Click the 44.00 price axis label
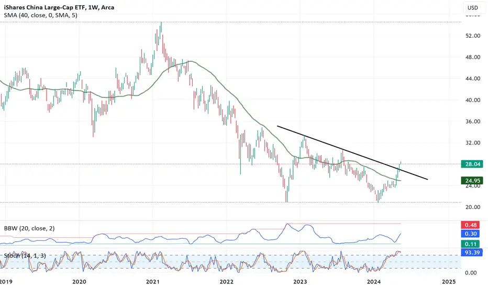 click(473, 79)
